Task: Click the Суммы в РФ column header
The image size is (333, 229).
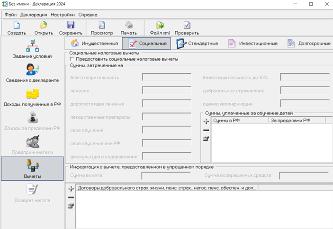Action: click(x=240, y=121)
